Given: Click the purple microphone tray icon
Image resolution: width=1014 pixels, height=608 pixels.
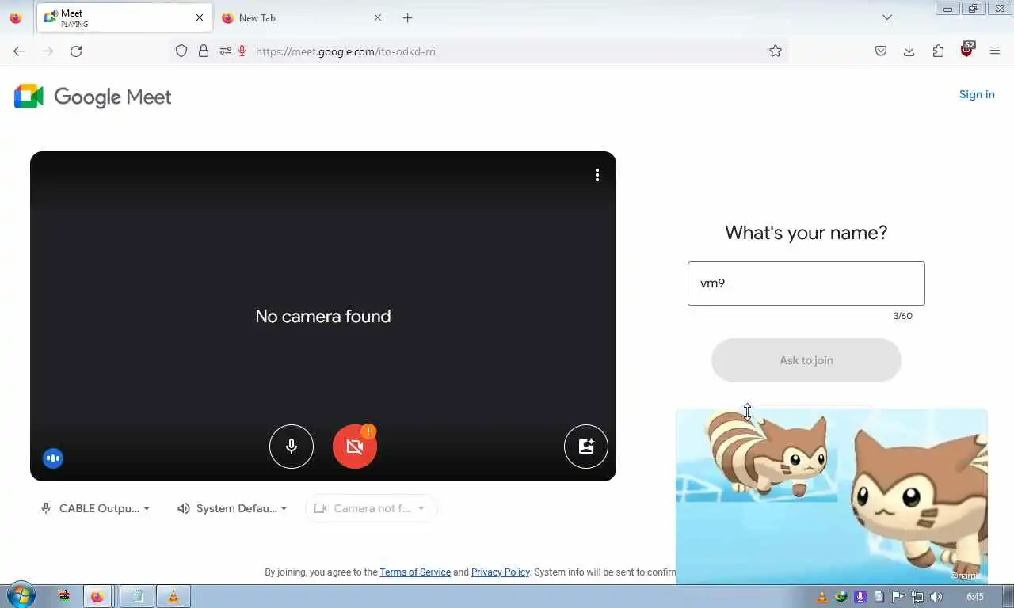Looking at the screenshot, I should coord(860,597).
